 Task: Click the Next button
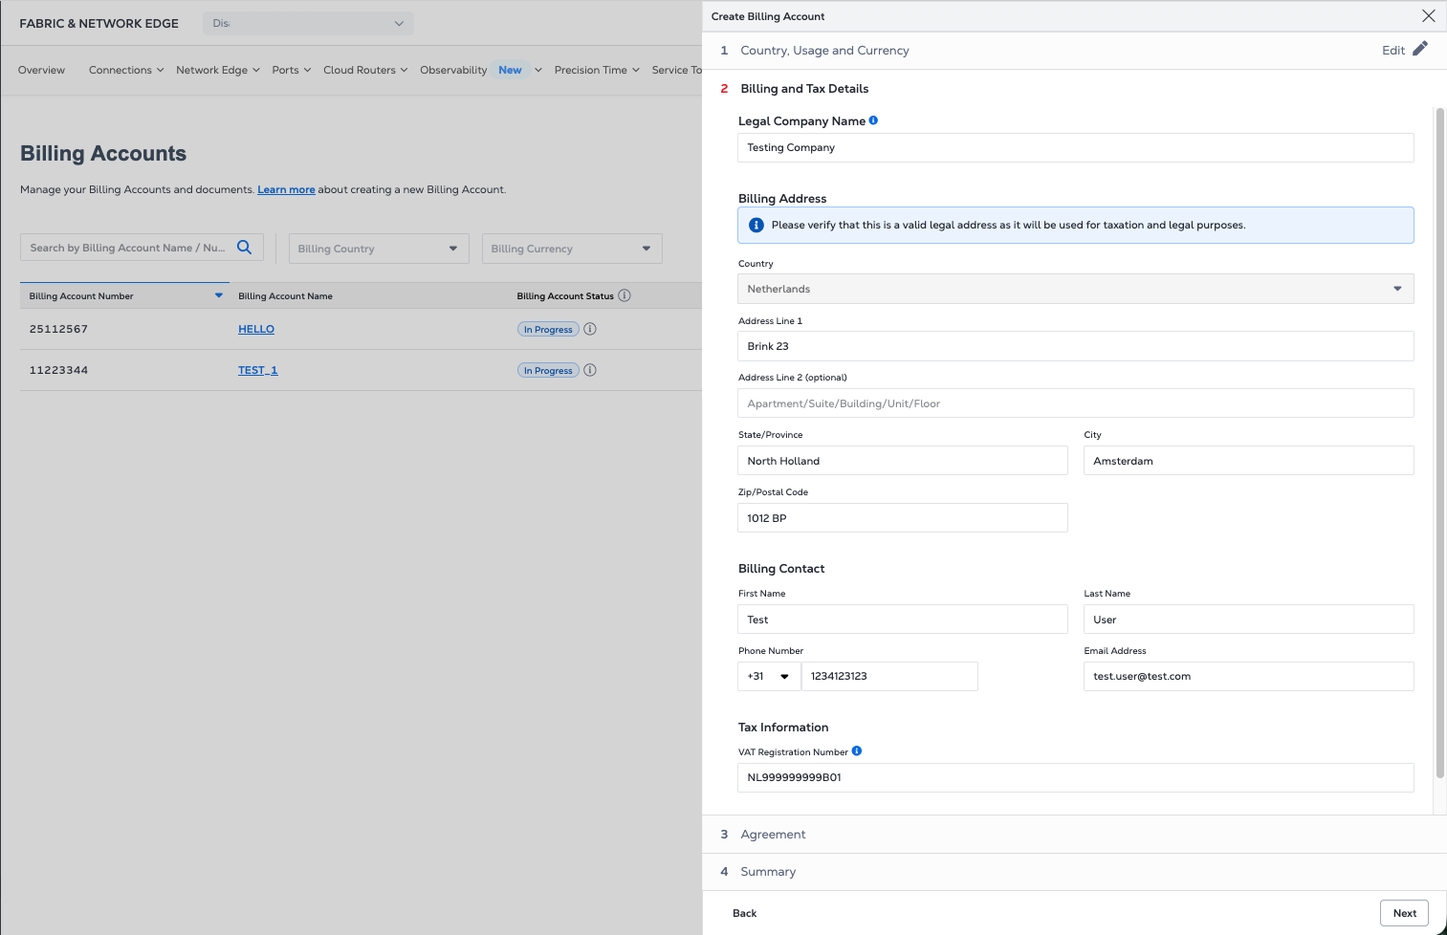tap(1404, 913)
